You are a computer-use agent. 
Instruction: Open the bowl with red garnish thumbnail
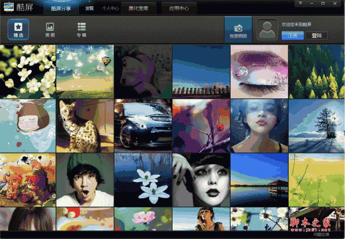coord(85,219)
